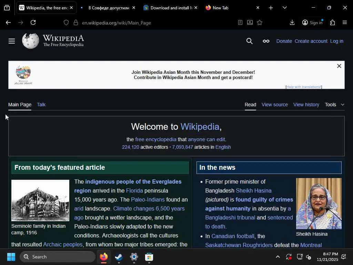Open Seminole family photo thumbnail
The height and width of the screenshot is (265, 353).
click(40, 200)
